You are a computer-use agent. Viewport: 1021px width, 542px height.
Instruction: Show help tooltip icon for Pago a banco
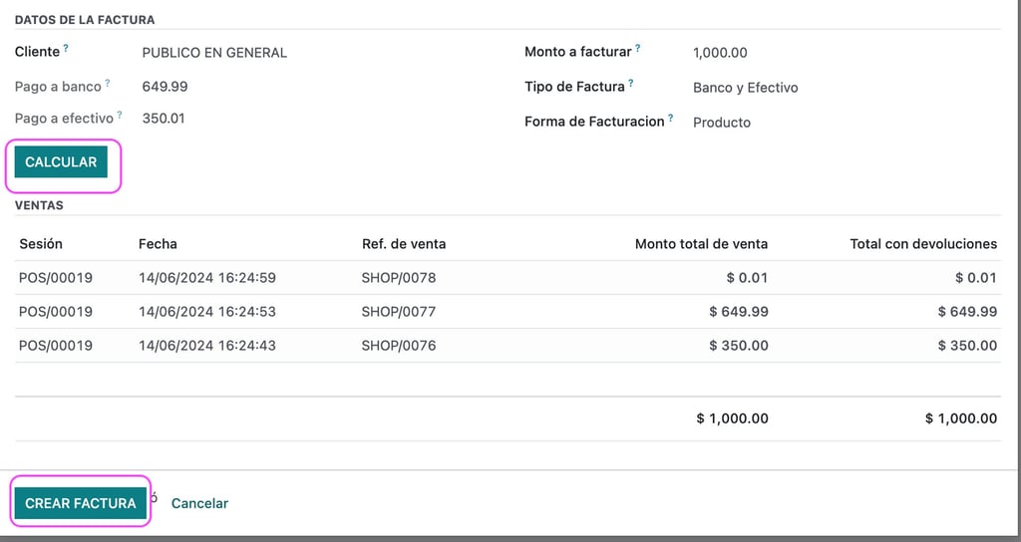(x=108, y=83)
